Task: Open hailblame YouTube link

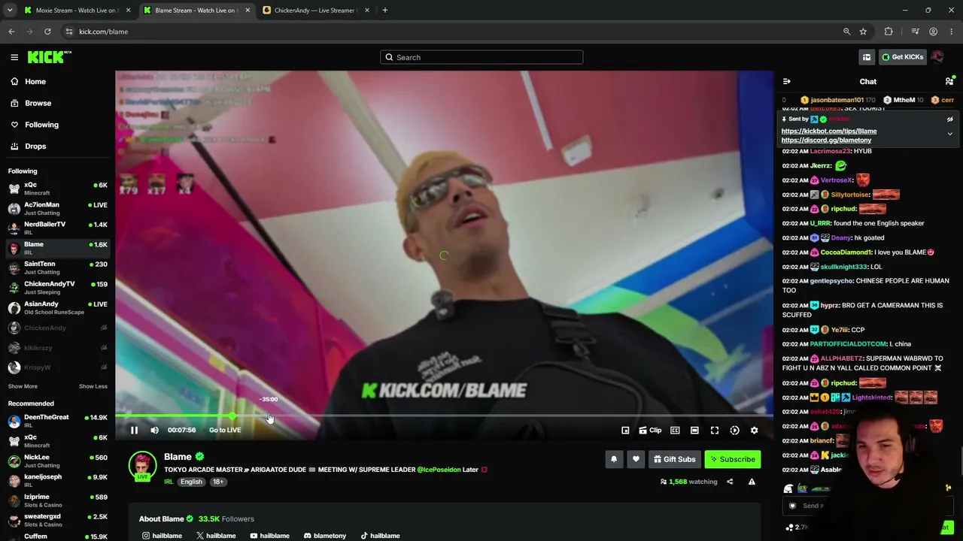Action: pos(269,536)
